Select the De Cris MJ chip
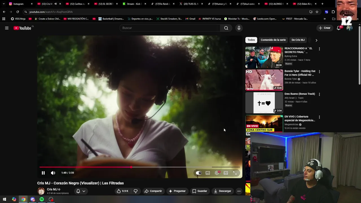Viewport: 361px width, 203px height. 298,40
